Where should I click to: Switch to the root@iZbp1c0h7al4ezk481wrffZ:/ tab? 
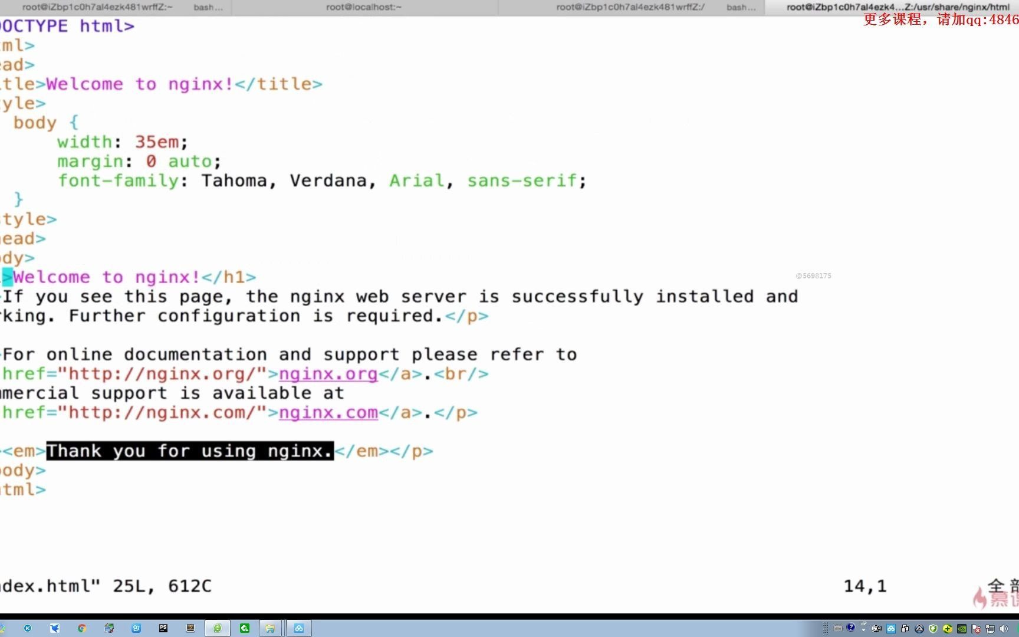(630, 7)
